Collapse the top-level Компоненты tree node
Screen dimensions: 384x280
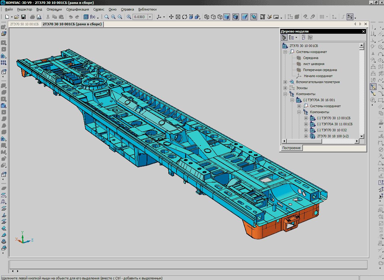[x=285, y=94]
